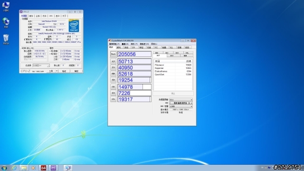Select the Fibonacci result row

pos(173,65)
